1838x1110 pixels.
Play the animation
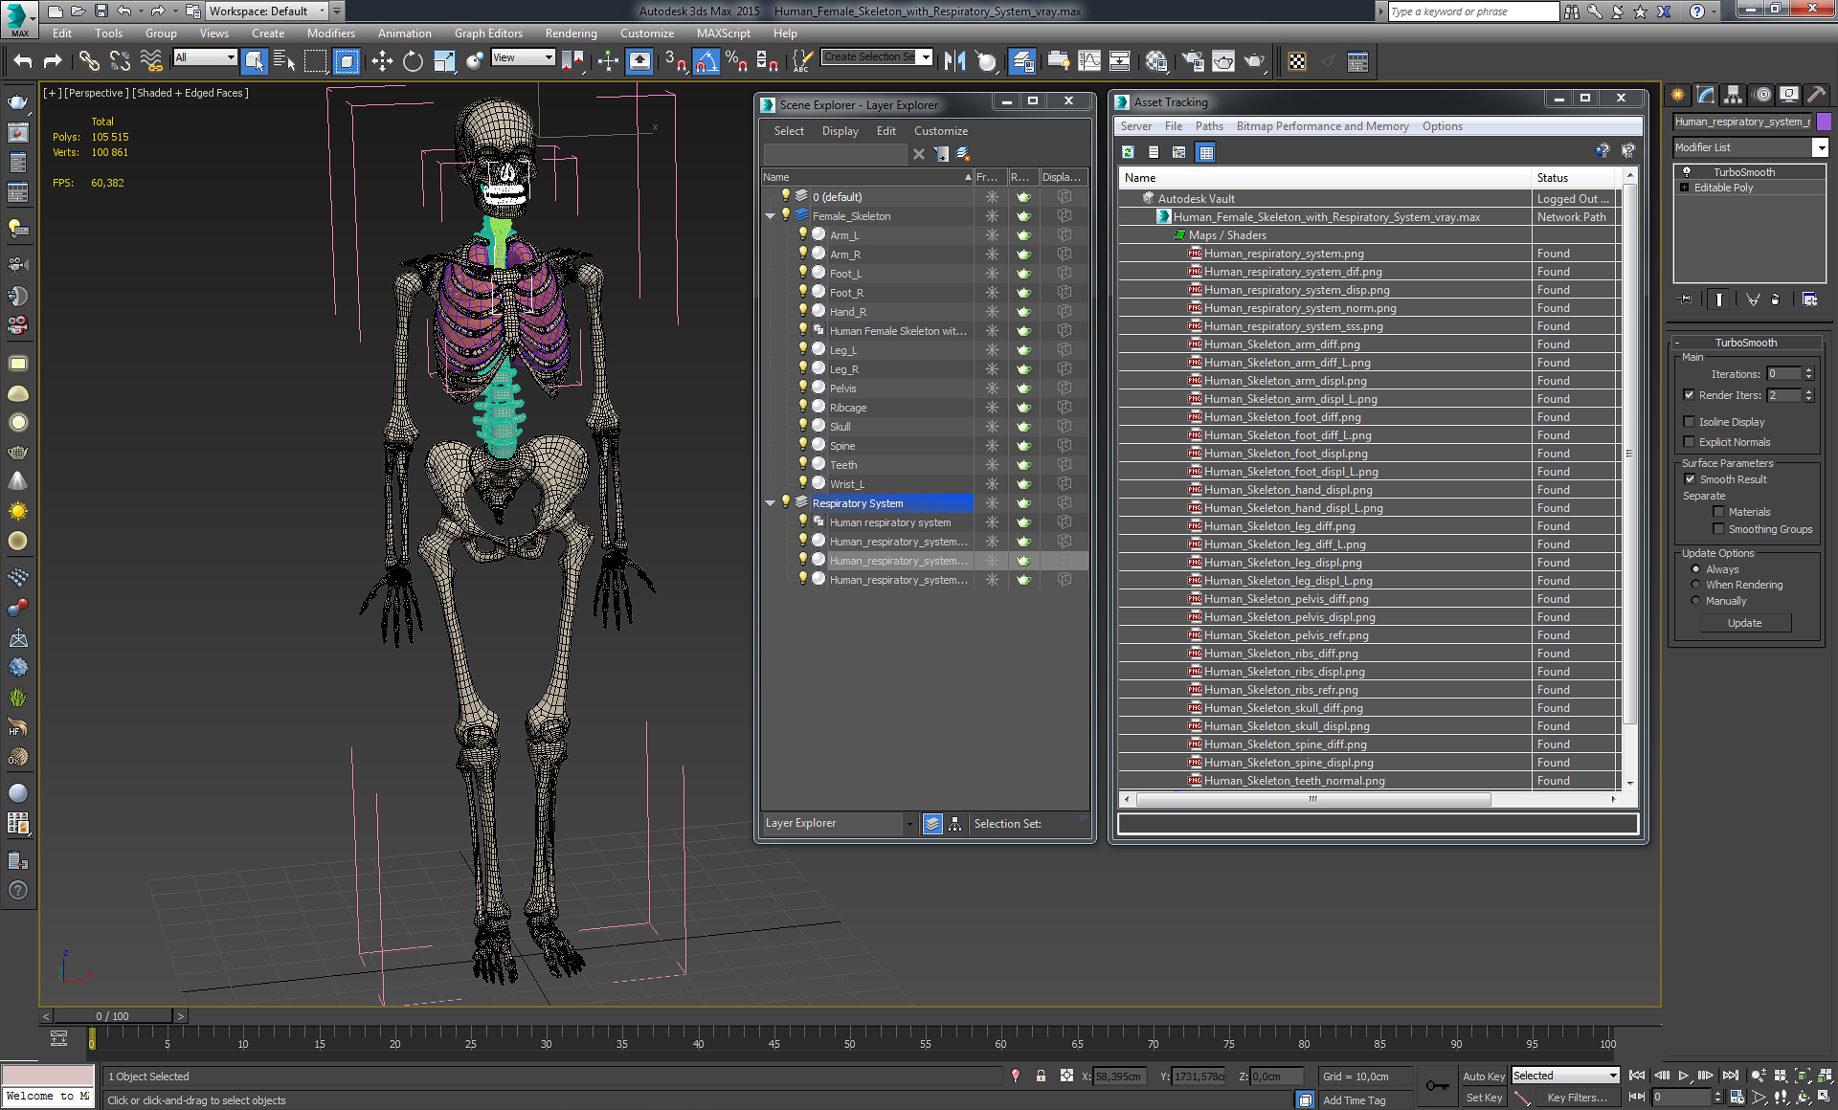tap(1684, 1076)
